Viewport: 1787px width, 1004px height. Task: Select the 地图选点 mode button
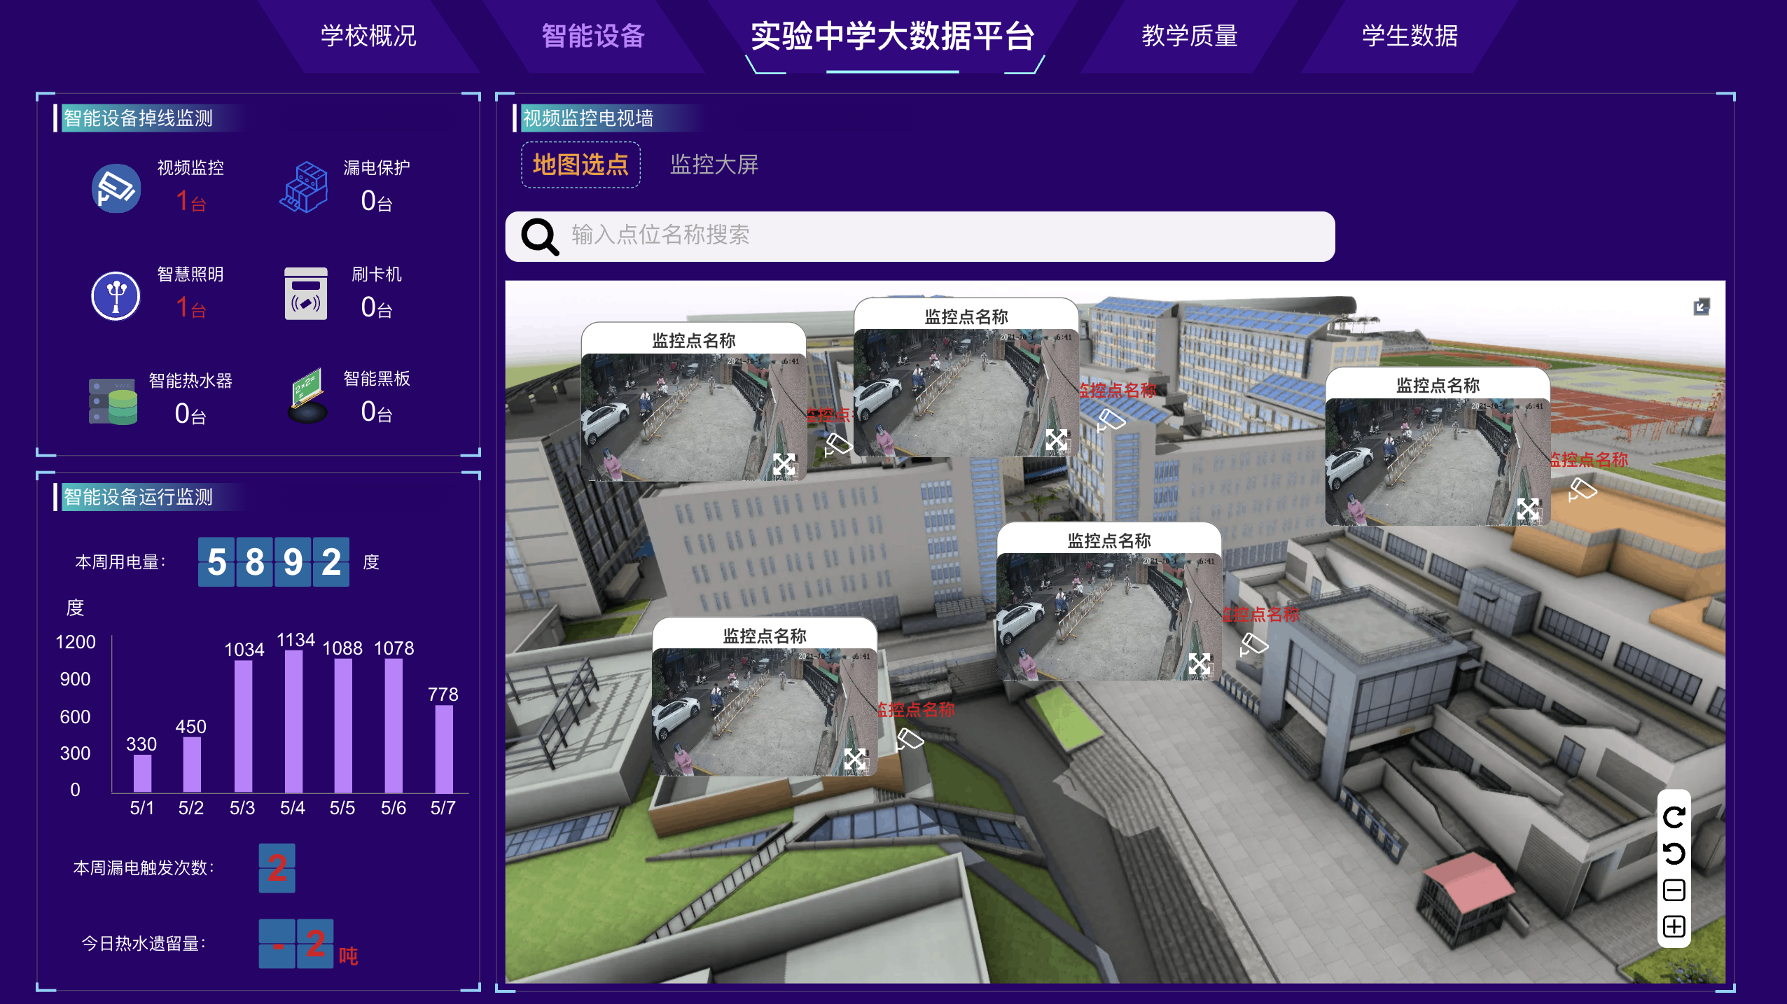580,165
